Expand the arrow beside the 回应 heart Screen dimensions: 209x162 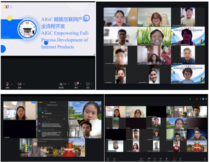[x=92, y=84]
